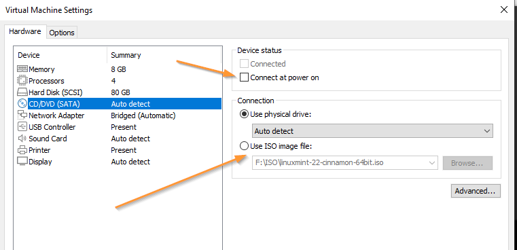
Task: Click the CD/DVD row 'Auto detect' summary
Action: coord(130,104)
